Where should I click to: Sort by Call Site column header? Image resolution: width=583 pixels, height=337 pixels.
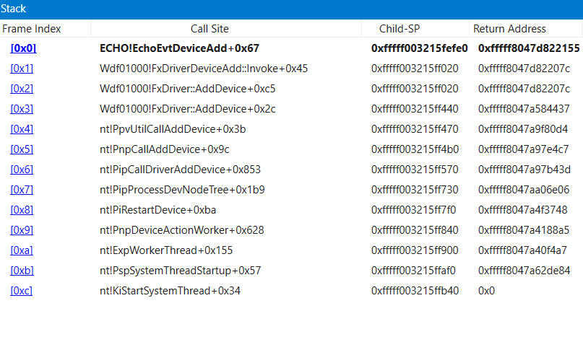pyautogui.click(x=210, y=29)
